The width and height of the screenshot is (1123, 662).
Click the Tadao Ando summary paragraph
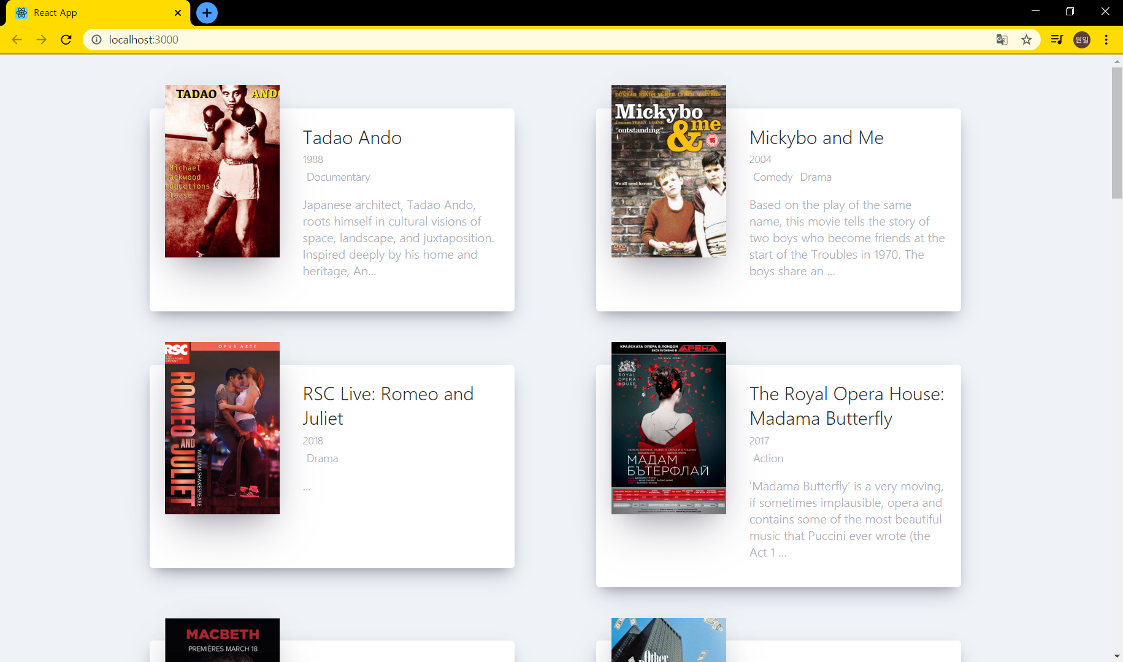[x=399, y=238]
